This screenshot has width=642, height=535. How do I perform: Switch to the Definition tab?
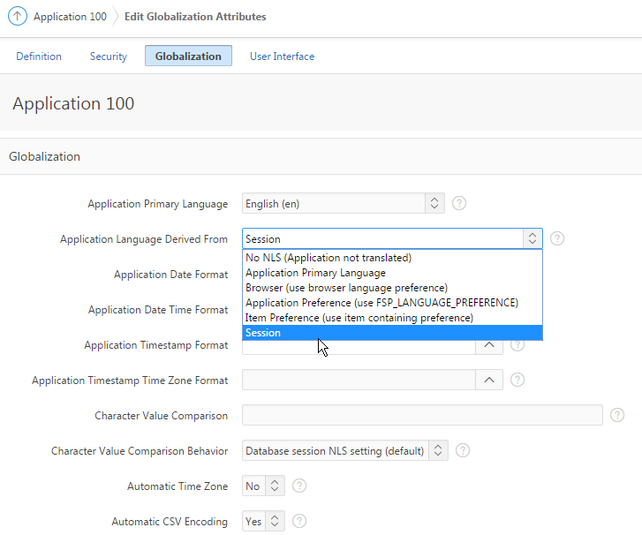pos(39,56)
